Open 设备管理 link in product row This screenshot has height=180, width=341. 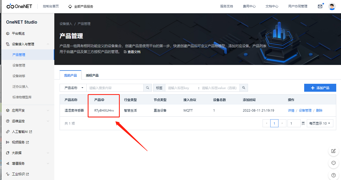(x=305, y=111)
